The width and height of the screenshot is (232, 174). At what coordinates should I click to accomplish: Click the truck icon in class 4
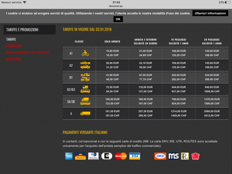(x=85, y=113)
